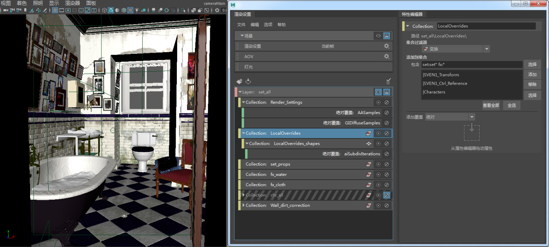The image size is (549, 247).
Task: Click the 移除 button
Action: tap(532, 84)
